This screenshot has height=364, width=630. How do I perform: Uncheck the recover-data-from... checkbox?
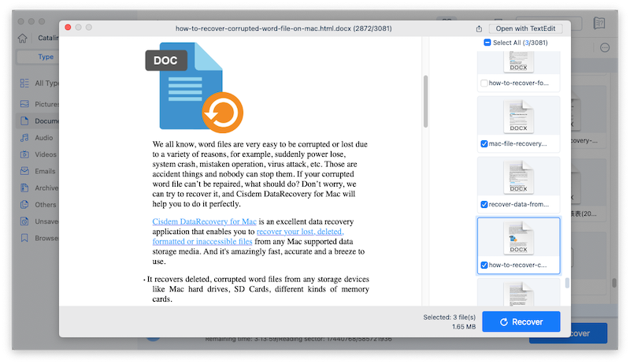484,205
